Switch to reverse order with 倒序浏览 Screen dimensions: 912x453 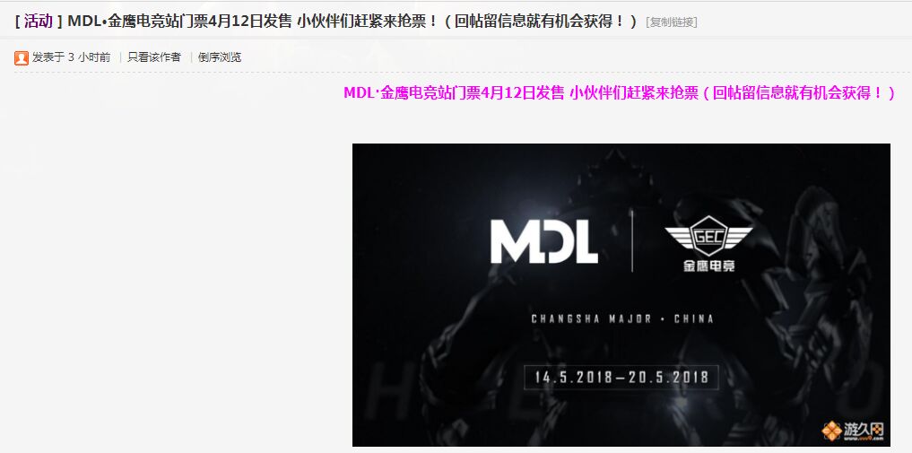click(220, 57)
